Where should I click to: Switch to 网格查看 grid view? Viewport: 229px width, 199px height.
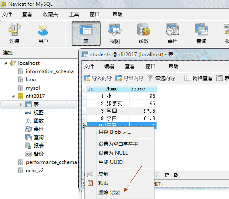point(199,78)
